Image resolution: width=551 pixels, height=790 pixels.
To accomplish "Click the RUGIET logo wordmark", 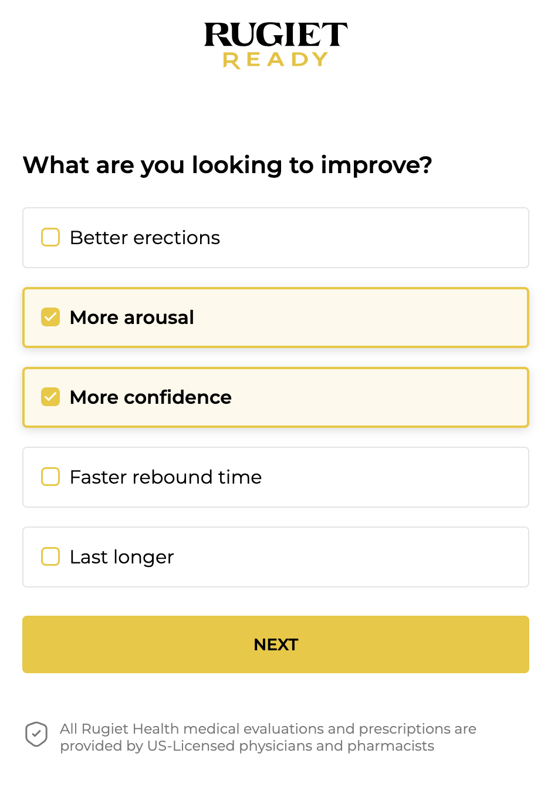I will click(x=275, y=35).
